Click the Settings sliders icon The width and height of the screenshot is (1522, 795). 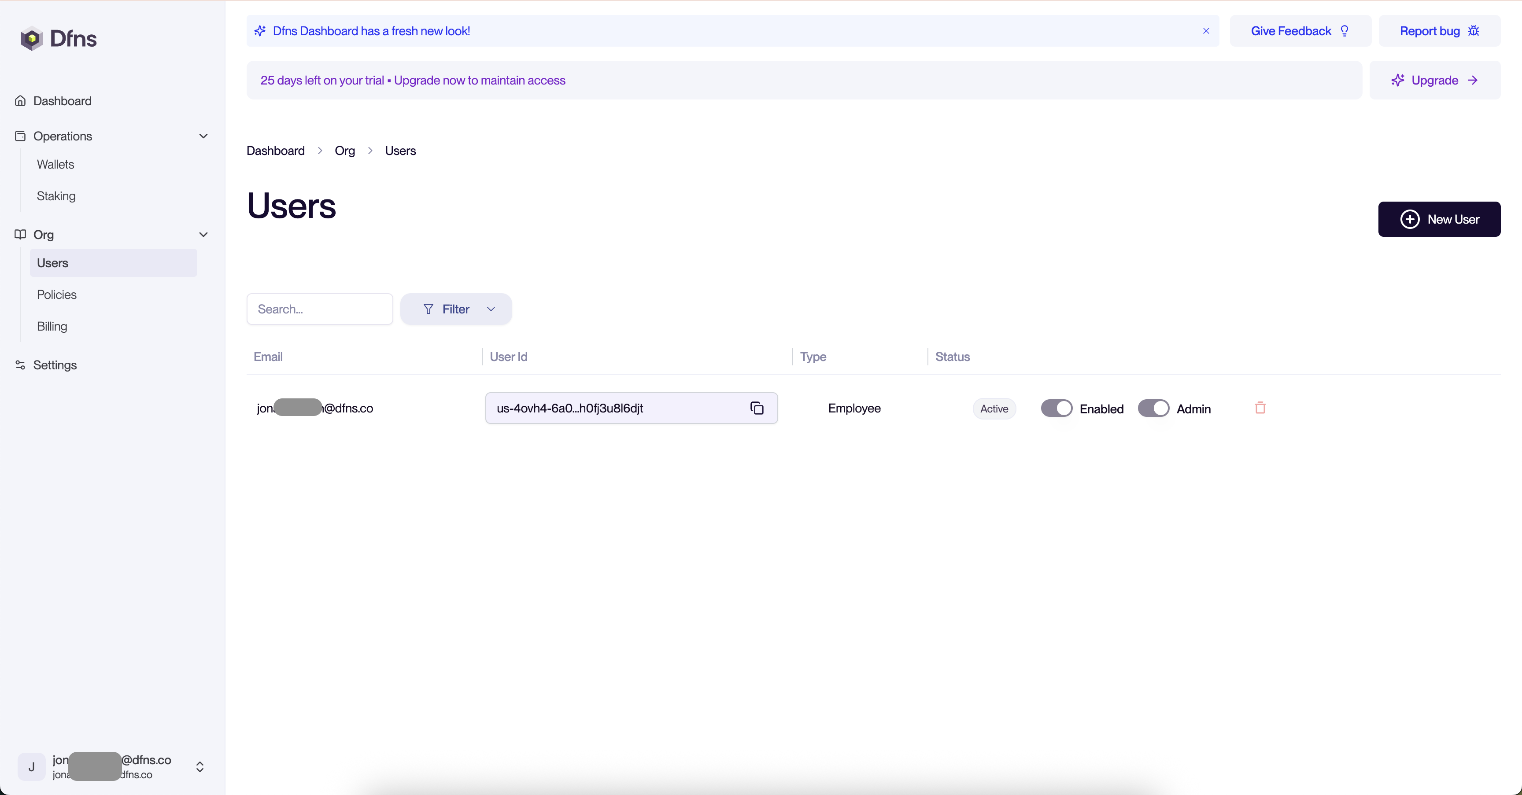pyautogui.click(x=20, y=365)
